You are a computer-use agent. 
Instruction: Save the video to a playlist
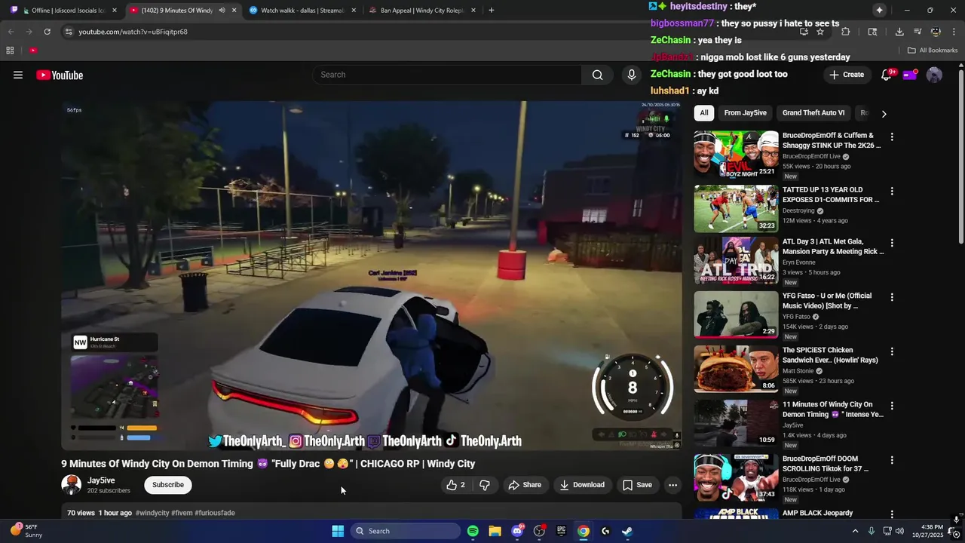(637, 485)
